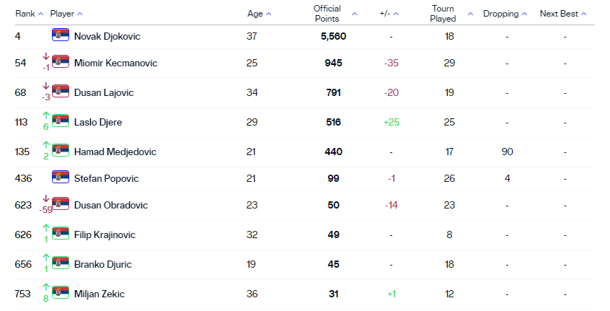Click the flag icon beside Dusan Obradovic
The image size is (610, 311).
[61, 204]
